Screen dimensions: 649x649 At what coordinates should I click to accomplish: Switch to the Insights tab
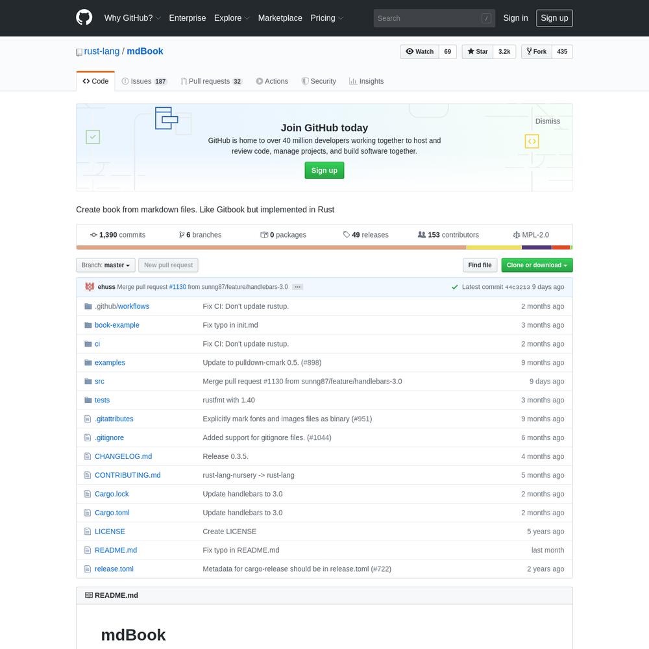[x=366, y=81]
